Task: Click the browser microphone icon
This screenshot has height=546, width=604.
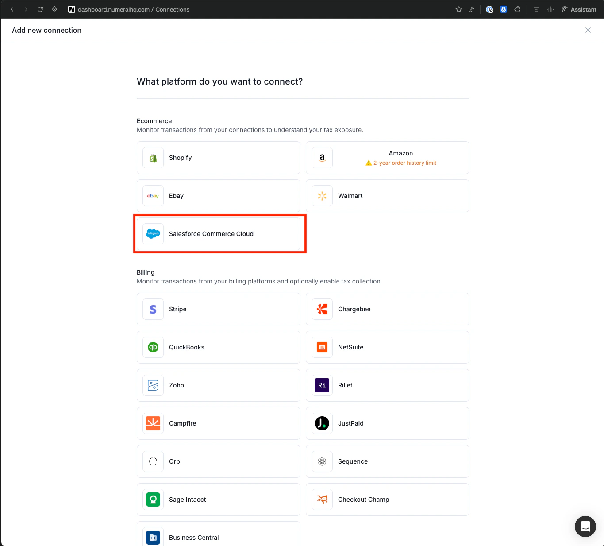Action: click(x=54, y=9)
